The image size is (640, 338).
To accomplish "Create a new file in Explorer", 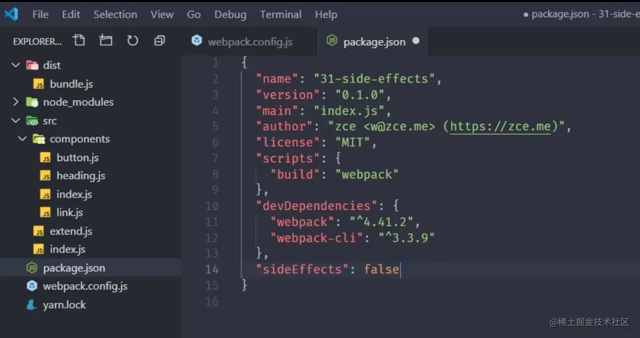I will 79,41.
